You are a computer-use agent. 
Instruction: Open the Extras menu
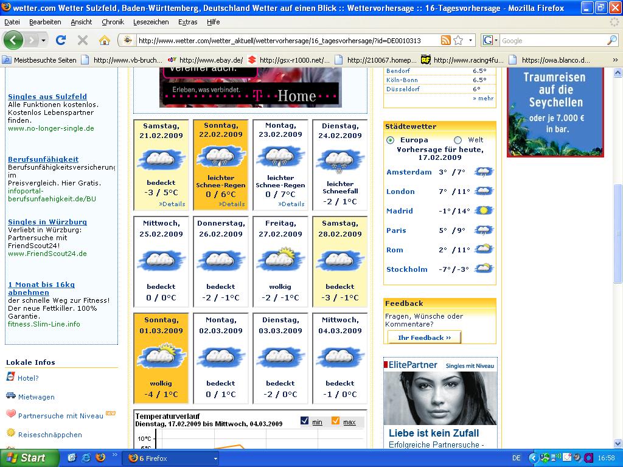187,22
